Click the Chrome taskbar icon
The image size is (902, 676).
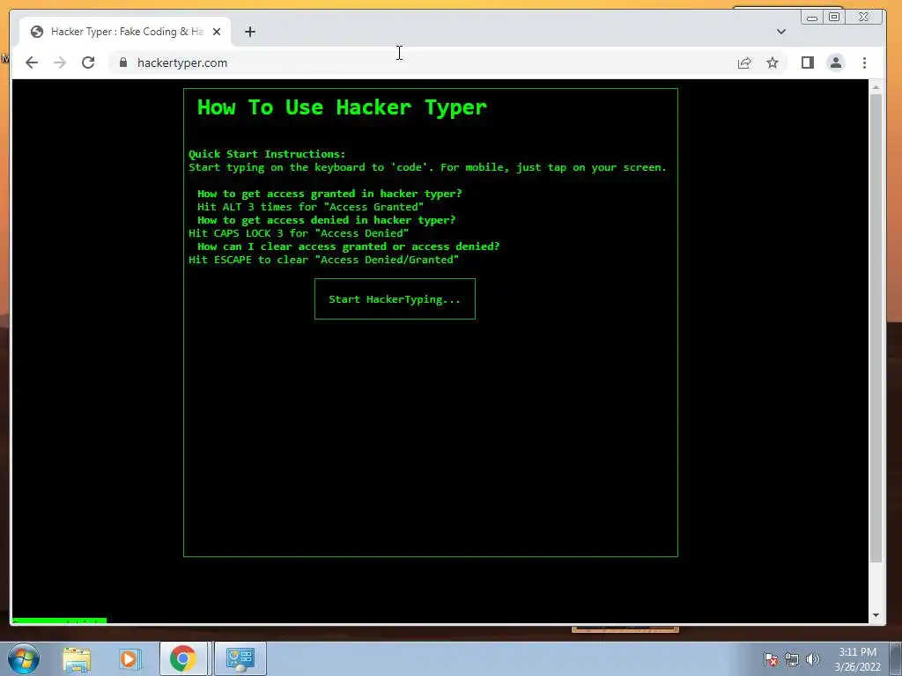click(x=183, y=658)
